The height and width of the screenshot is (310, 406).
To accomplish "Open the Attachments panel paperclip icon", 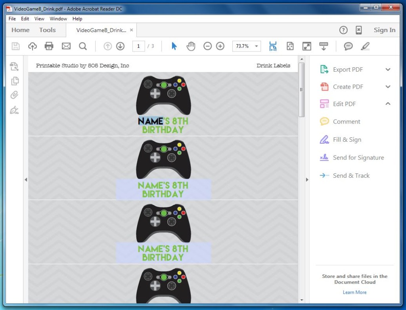I will (x=14, y=95).
